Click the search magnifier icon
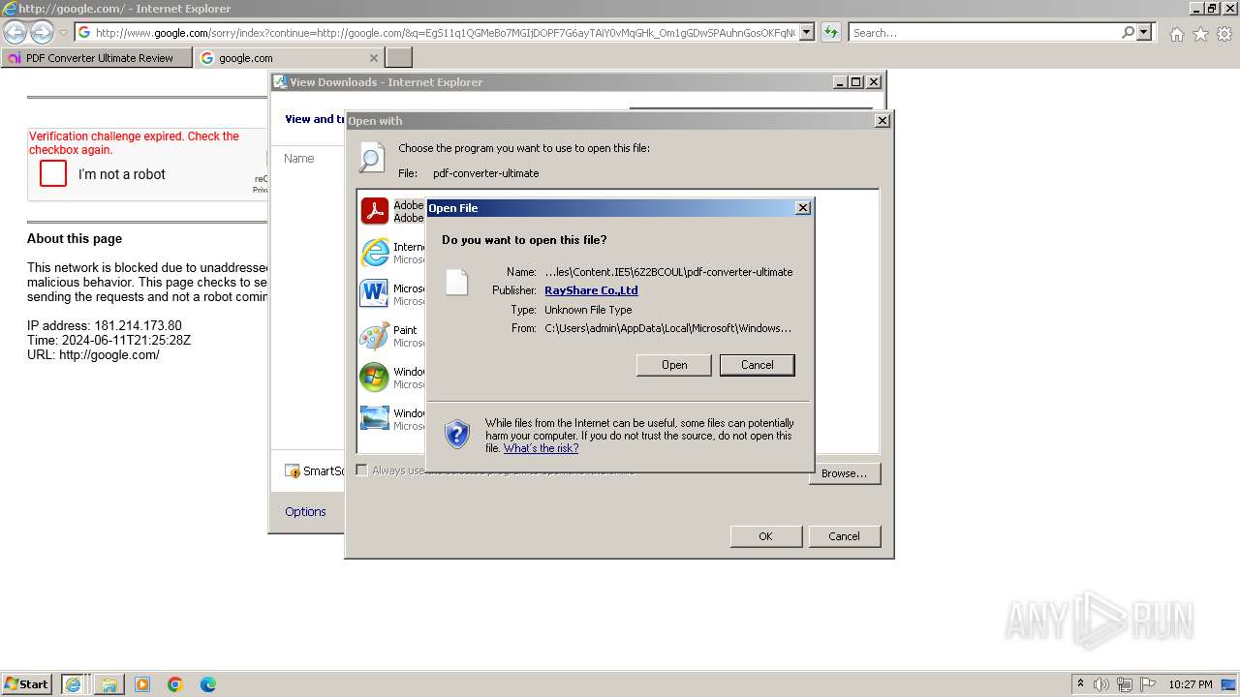 (x=1128, y=33)
